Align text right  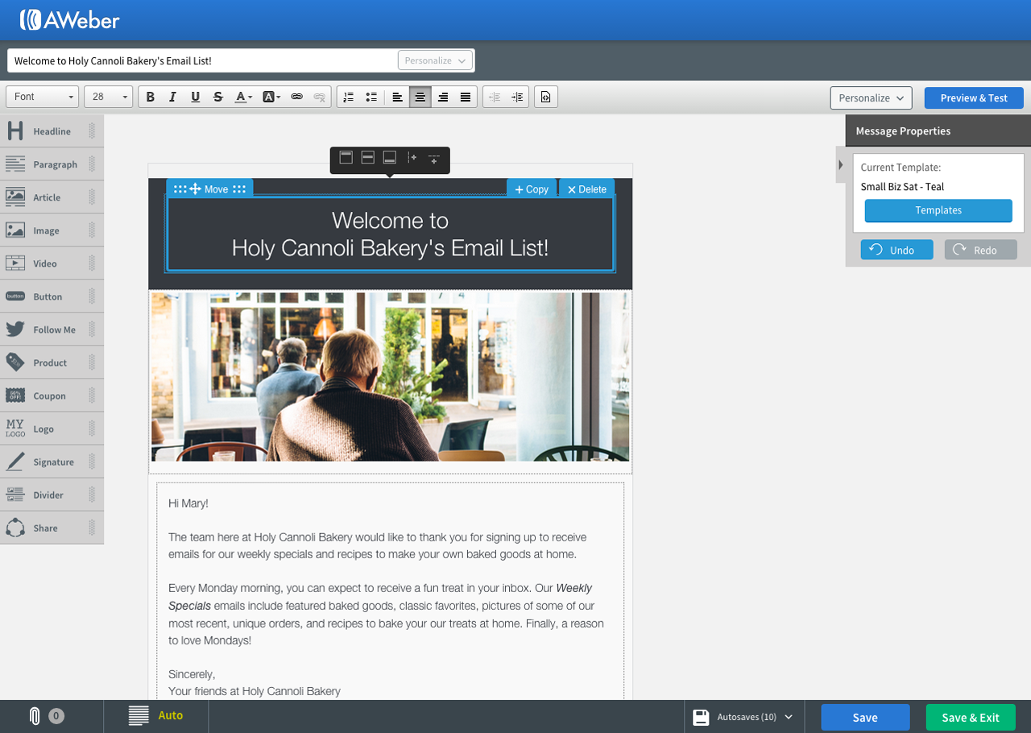[442, 97]
